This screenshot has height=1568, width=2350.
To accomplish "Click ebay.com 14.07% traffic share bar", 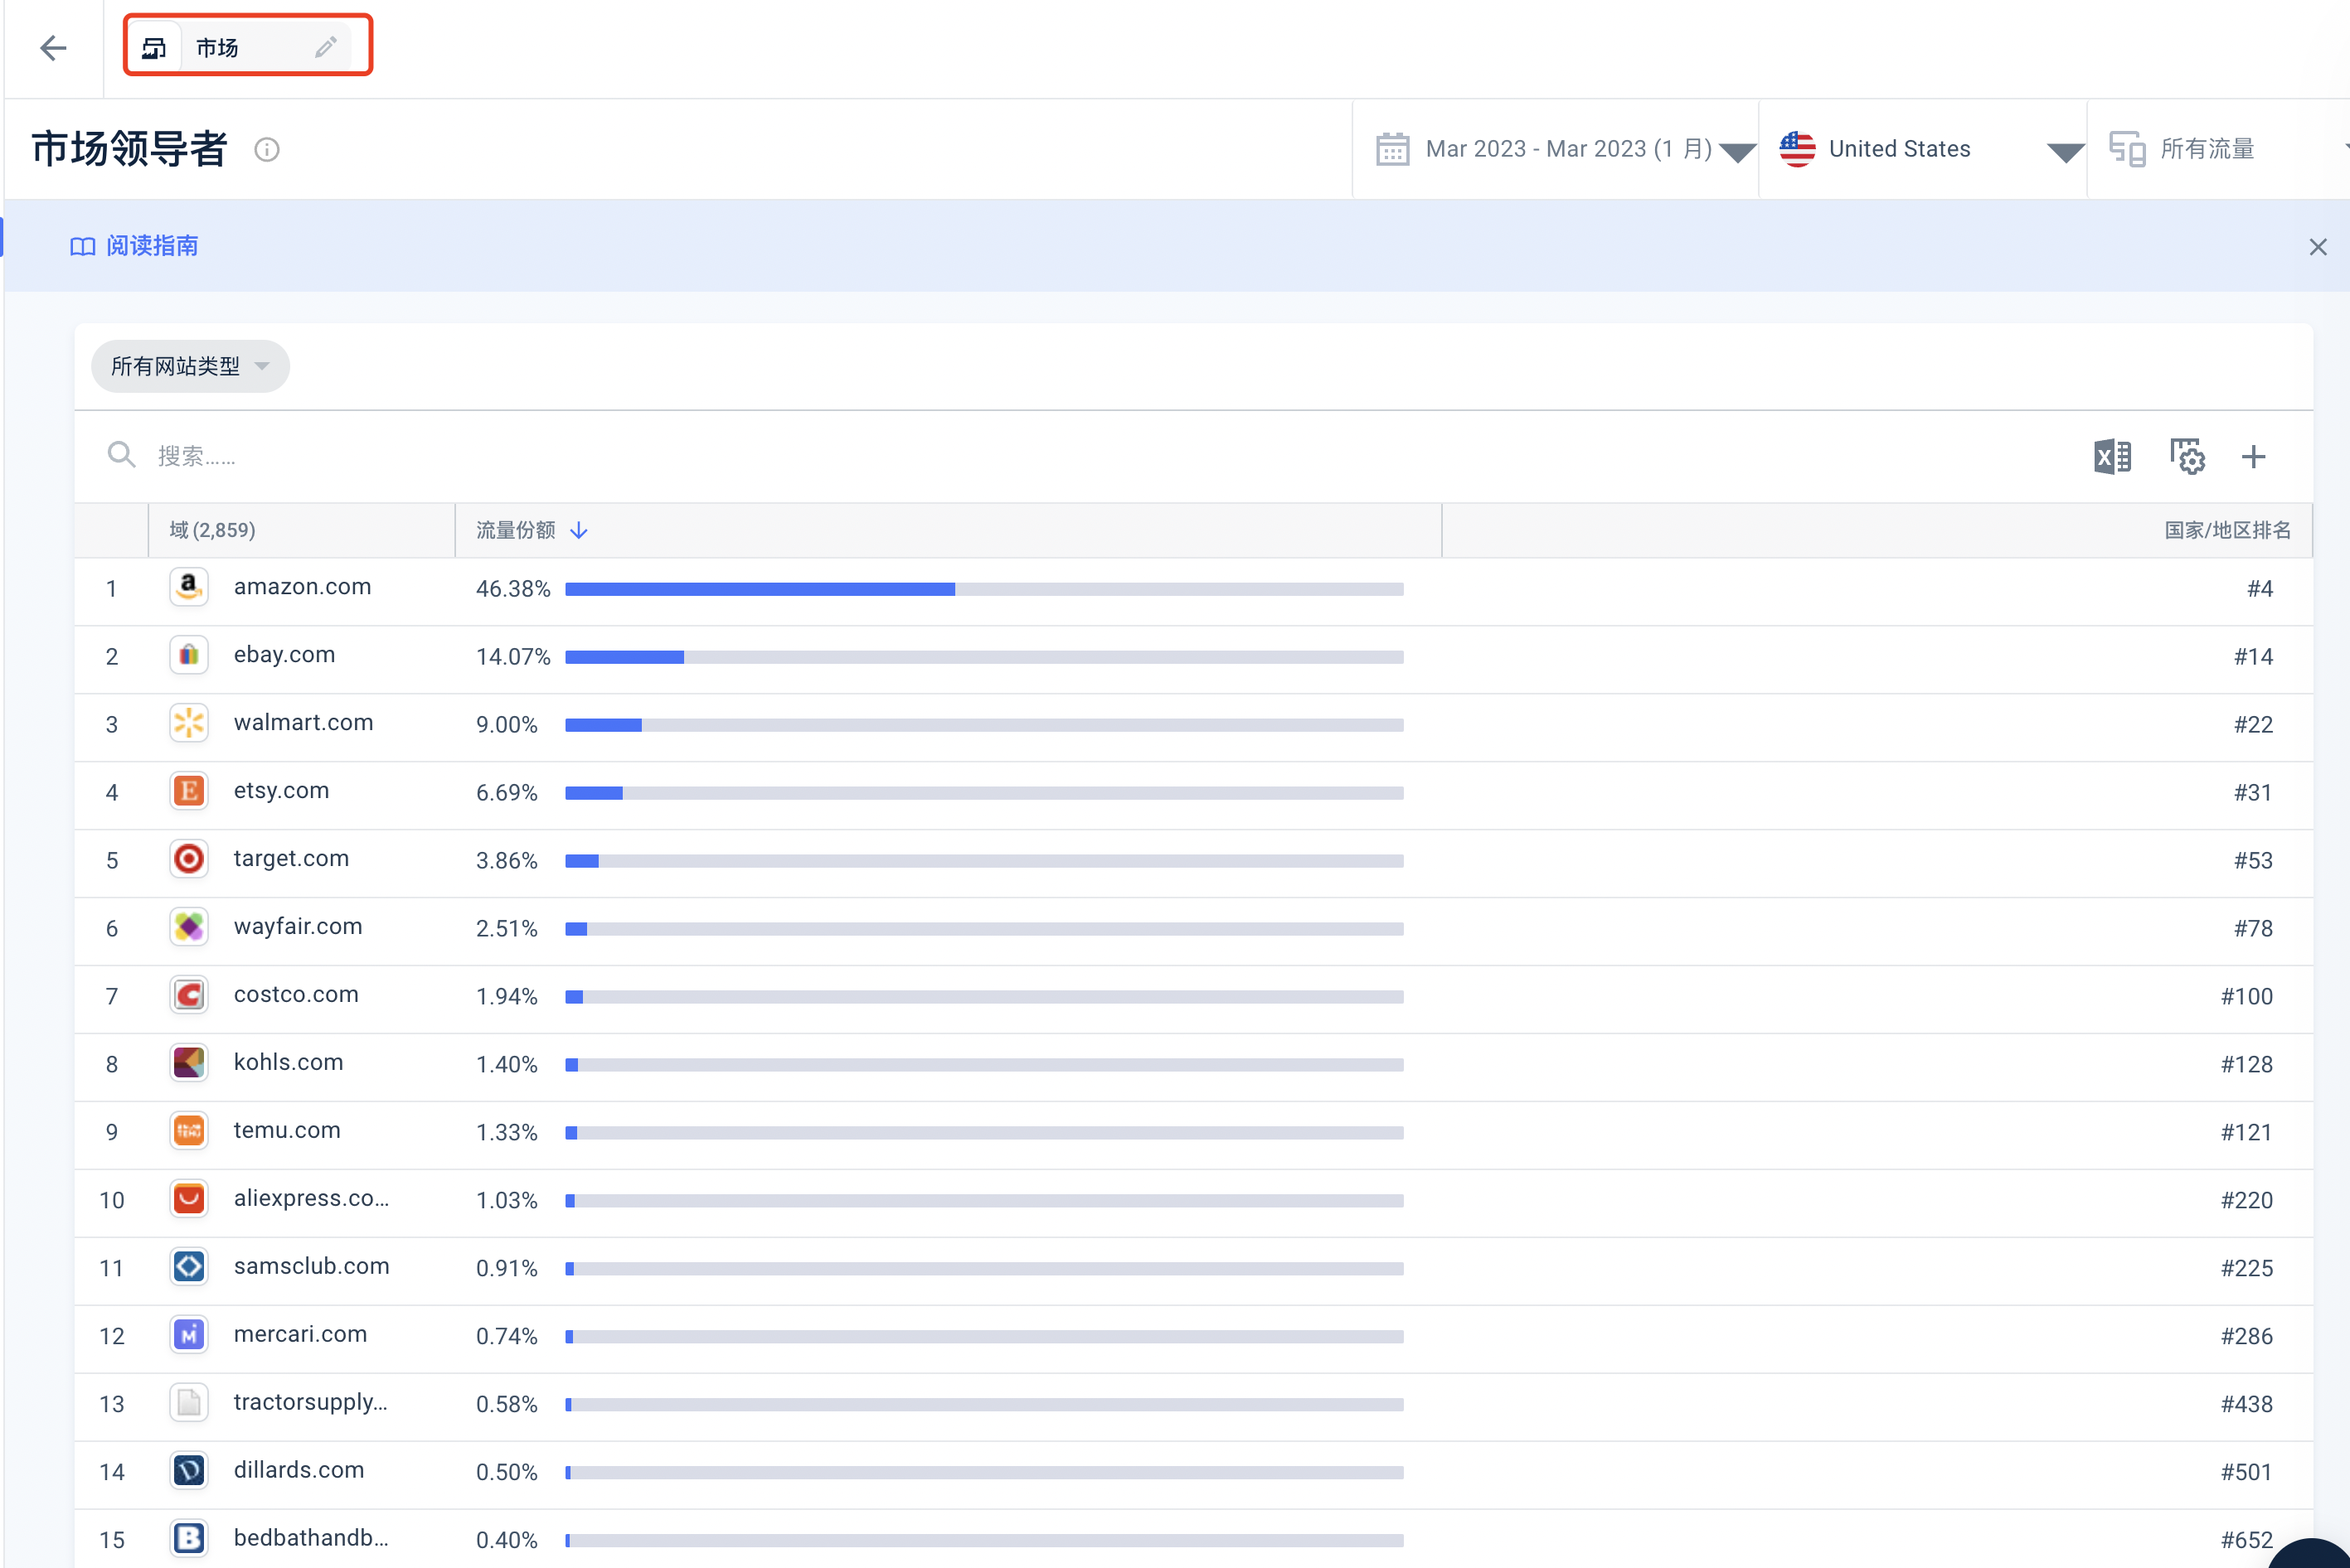I will coord(984,657).
